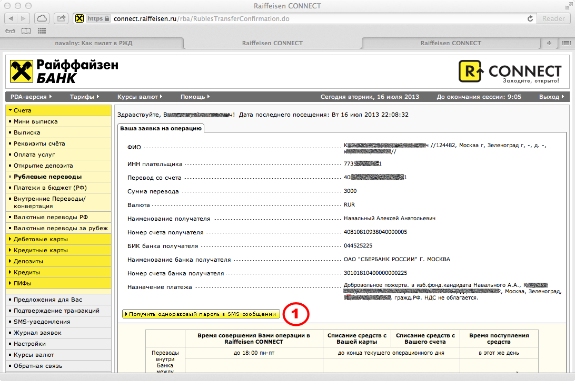The height and width of the screenshot is (381, 575).
Task: Expand the Кредиты section
Action: (58, 272)
